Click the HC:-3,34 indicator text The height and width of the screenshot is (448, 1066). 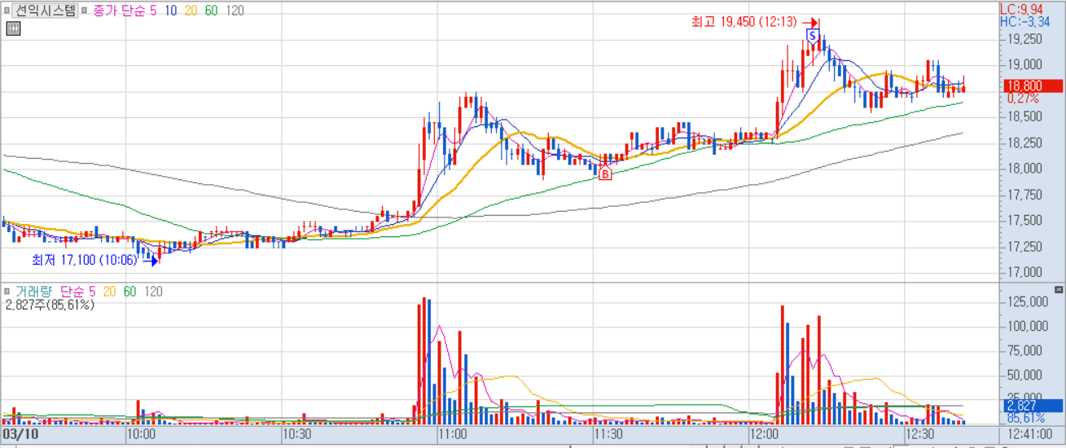(1024, 21)
